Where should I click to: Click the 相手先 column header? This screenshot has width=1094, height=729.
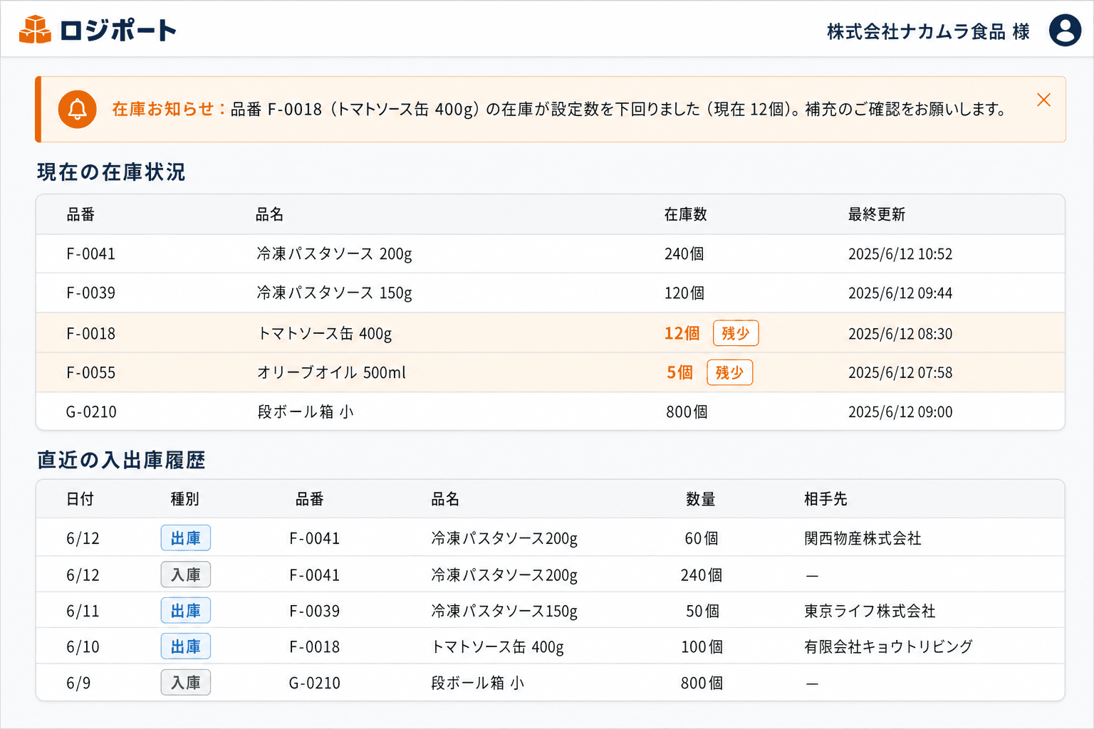click(826, 499)
